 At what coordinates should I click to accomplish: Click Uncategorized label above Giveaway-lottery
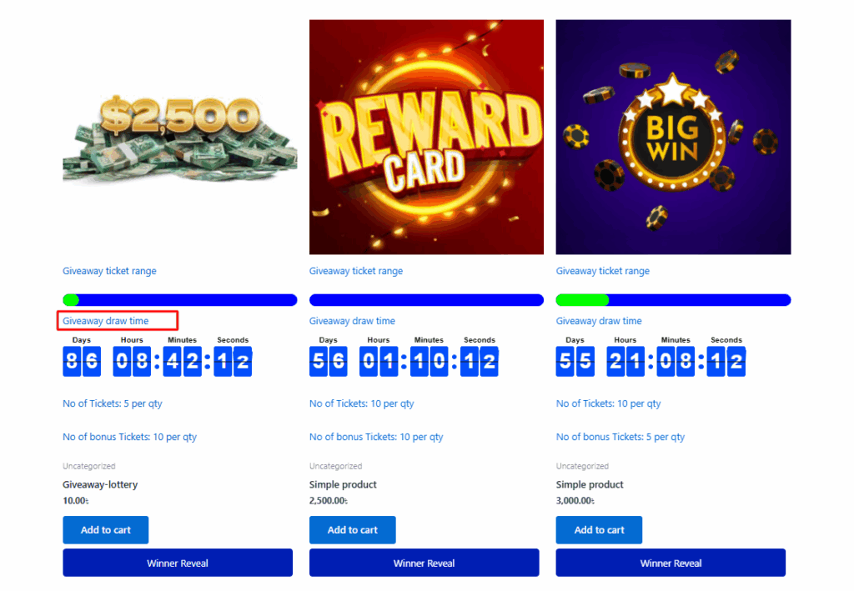(88, 466)
